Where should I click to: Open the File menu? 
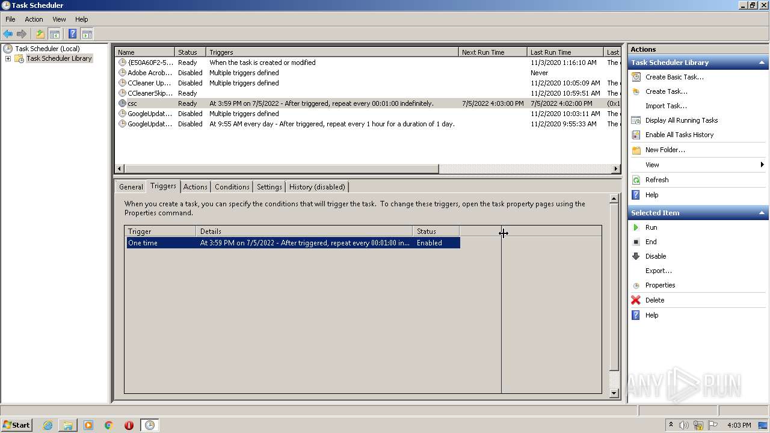(x=10, y=19)
